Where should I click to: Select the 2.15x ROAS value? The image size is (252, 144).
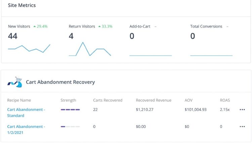pyautogui.click(x=225, y=110)
